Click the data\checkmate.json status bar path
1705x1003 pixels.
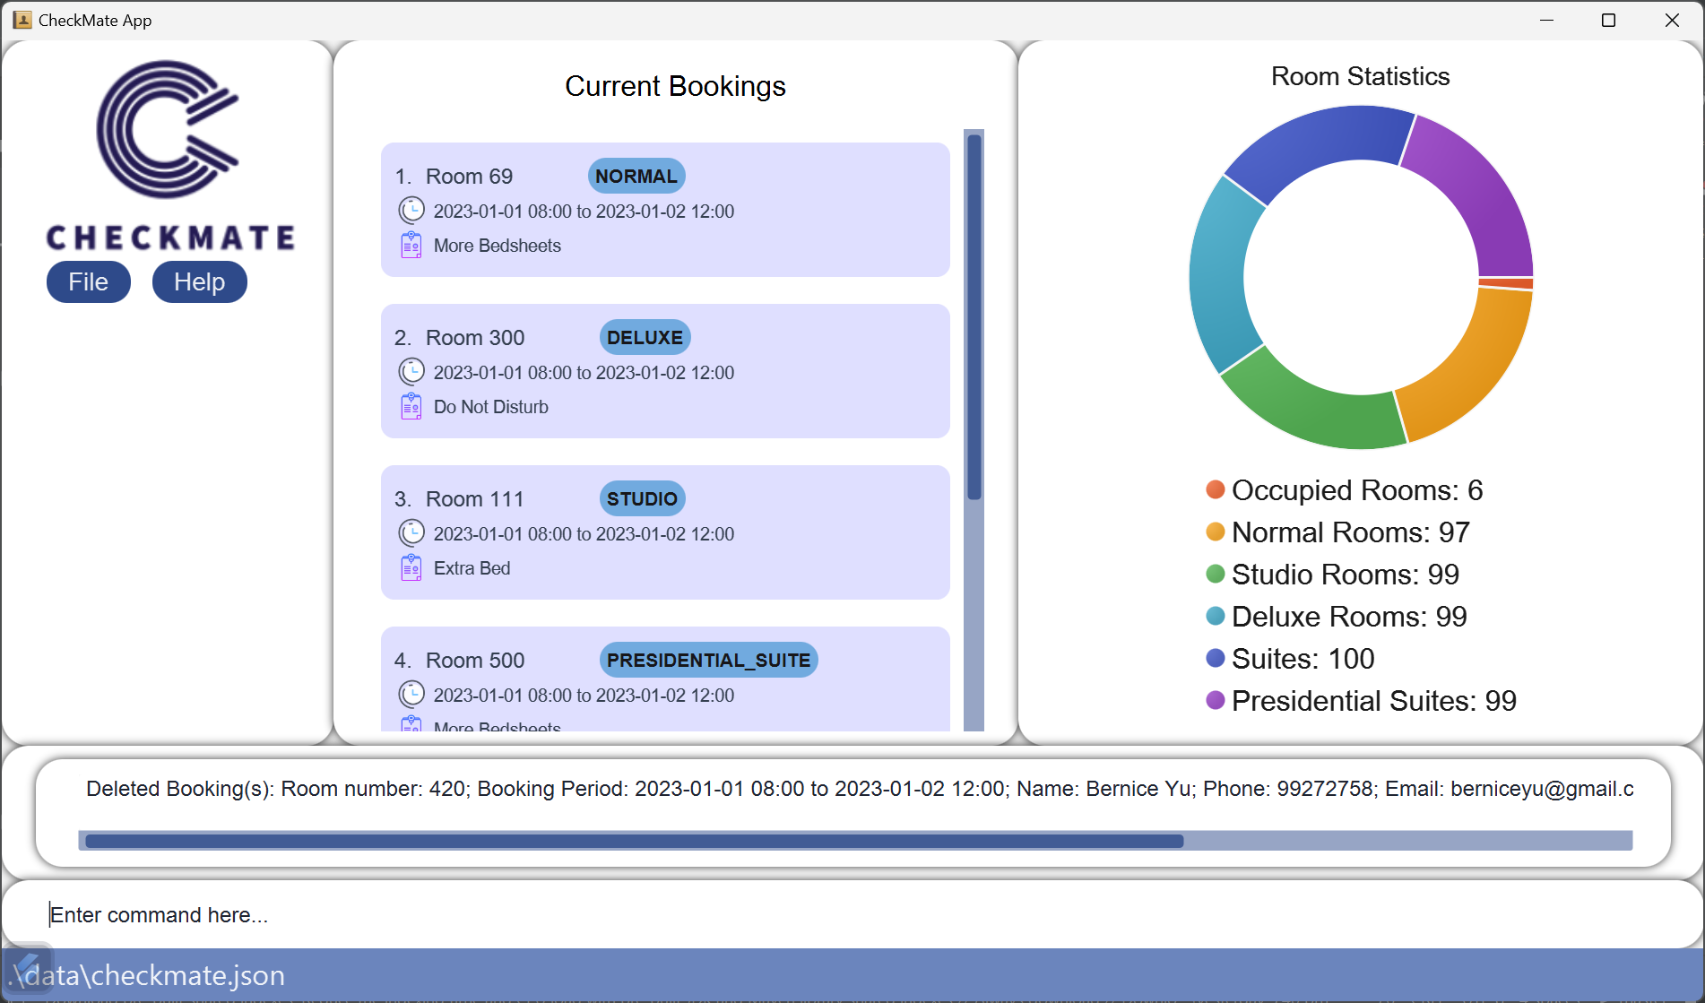pyautogui.click(x=146, y=975)
